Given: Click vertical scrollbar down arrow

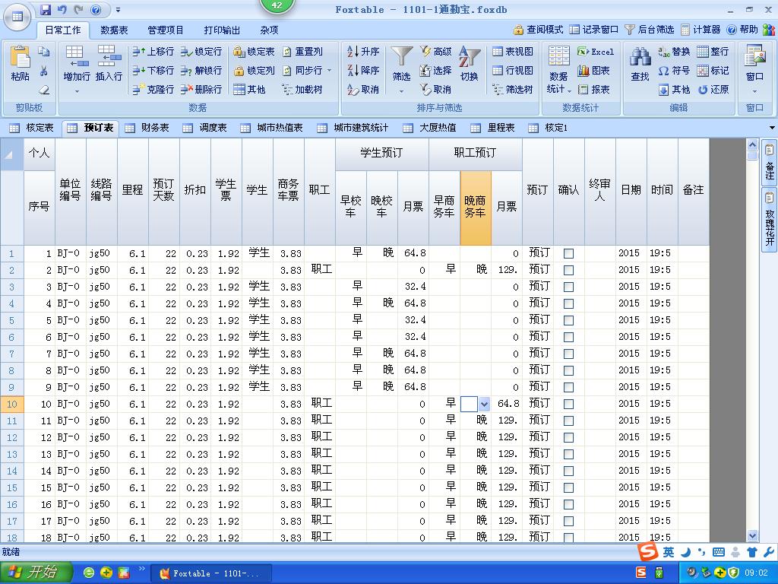Looking at the screenshot, I should (x=752, y=536).
